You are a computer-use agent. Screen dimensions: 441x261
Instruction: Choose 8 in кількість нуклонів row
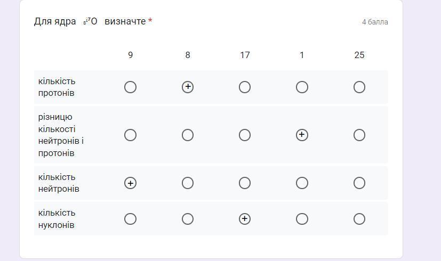click(x=188, y=219)
